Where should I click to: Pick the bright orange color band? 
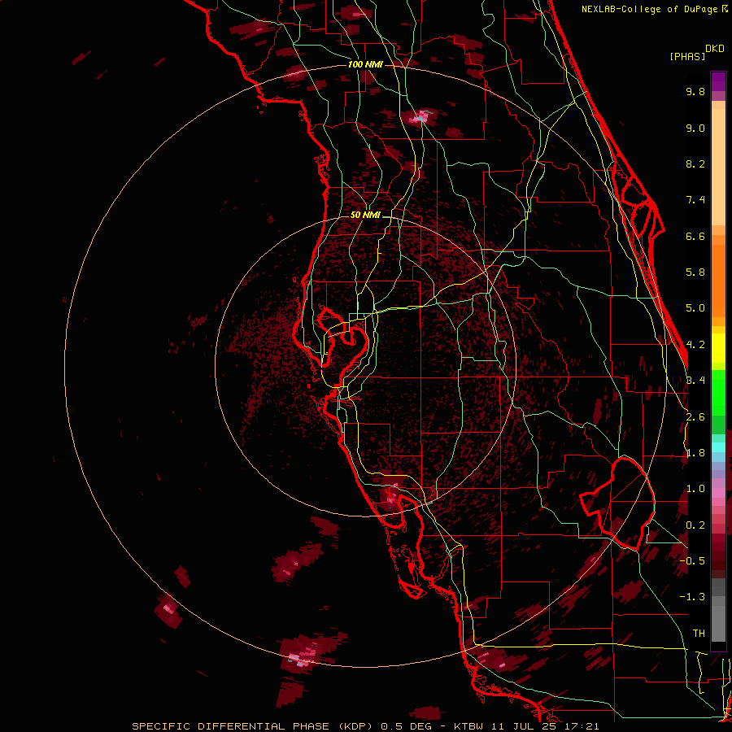click(x=718, y=280)
